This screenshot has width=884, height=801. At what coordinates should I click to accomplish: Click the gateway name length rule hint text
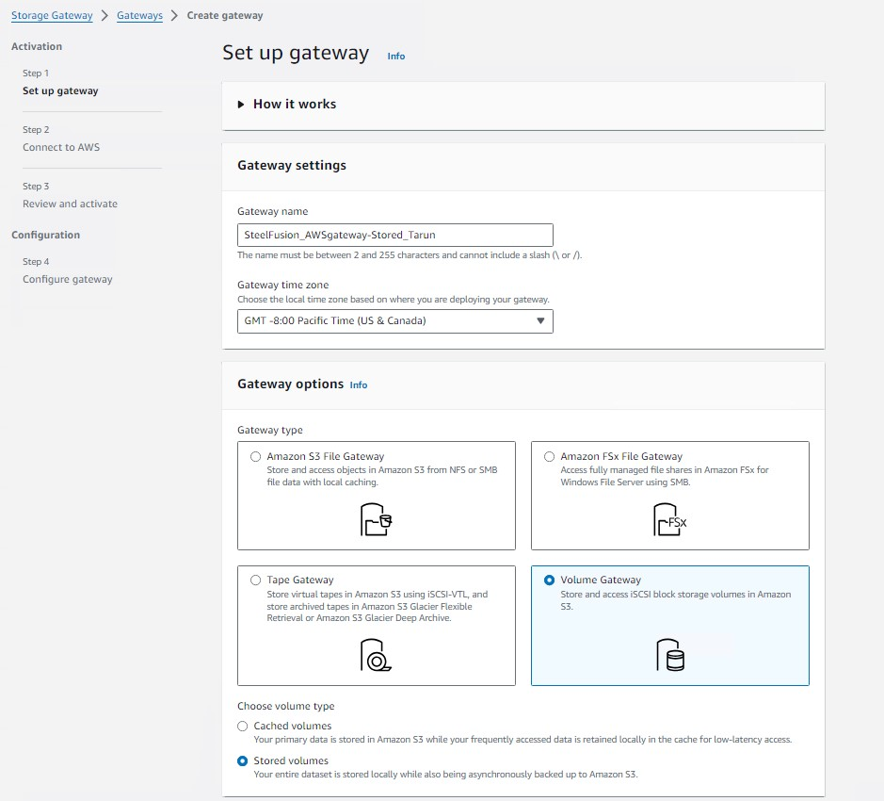[x=410, y=255]
